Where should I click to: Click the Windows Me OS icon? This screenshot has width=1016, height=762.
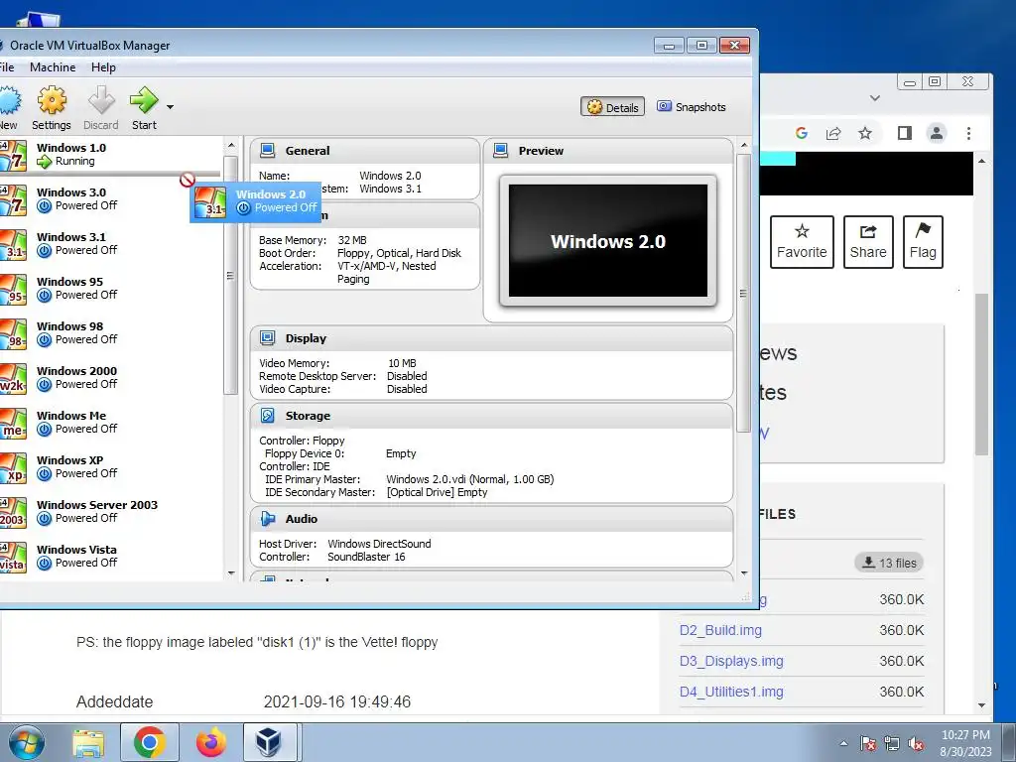pyautogui.click(x=13, y=423)
